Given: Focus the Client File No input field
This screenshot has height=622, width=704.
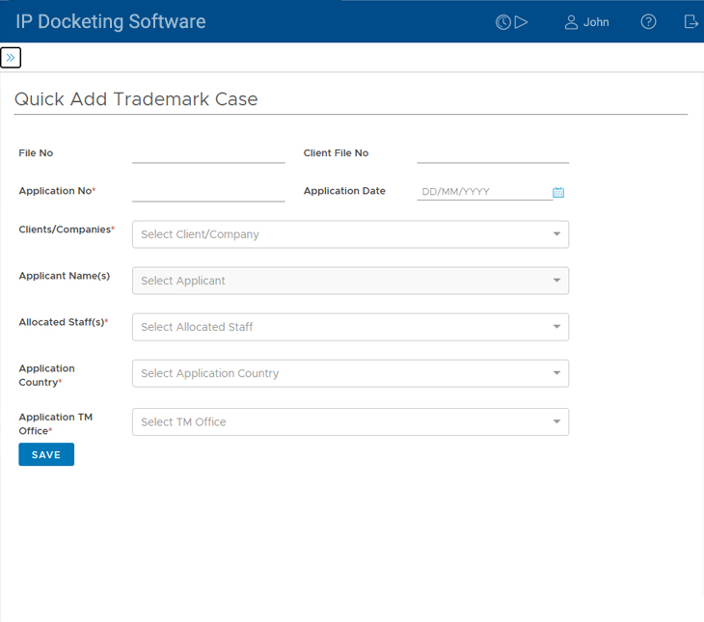Looking at the screenshot, I should pyautogui.click(x=493, y=152).
